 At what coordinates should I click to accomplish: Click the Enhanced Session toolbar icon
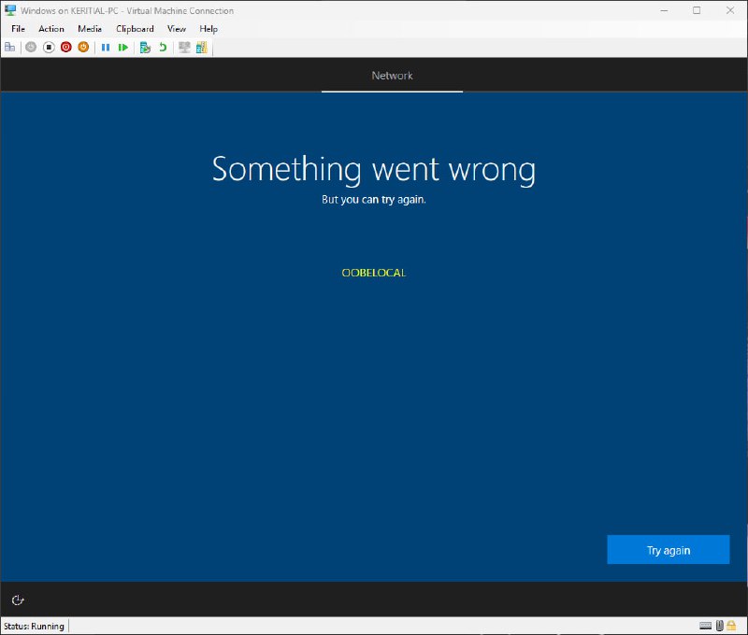click(x=184, y=47)
